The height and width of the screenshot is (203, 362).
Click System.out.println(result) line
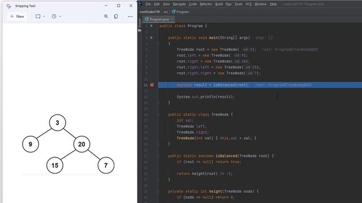206,97
